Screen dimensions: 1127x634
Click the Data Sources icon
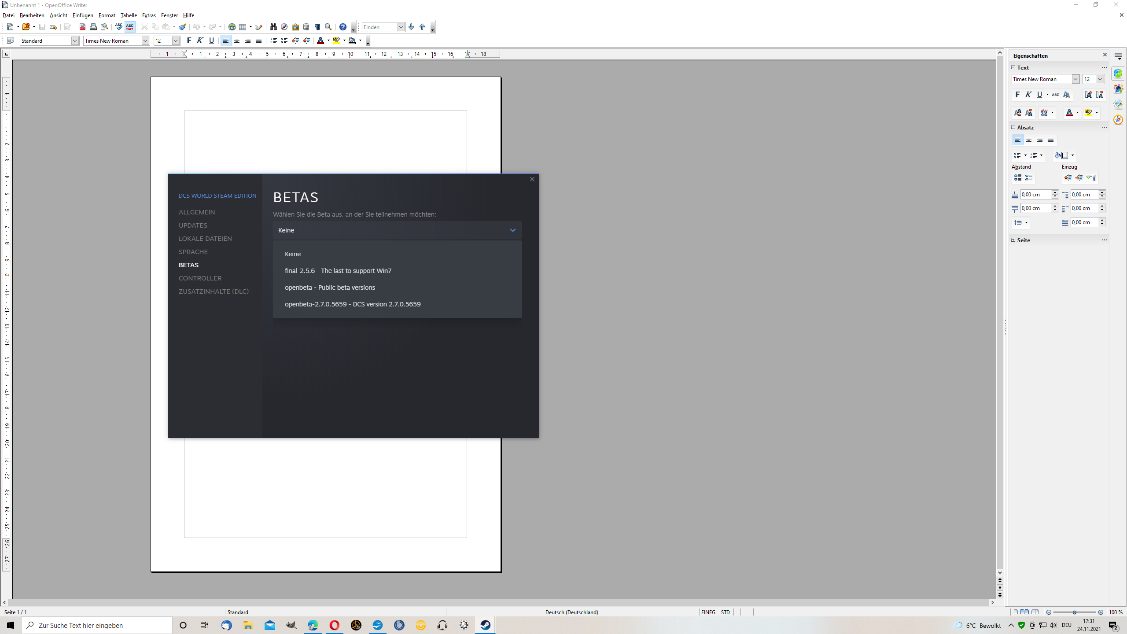pos(306,27)
